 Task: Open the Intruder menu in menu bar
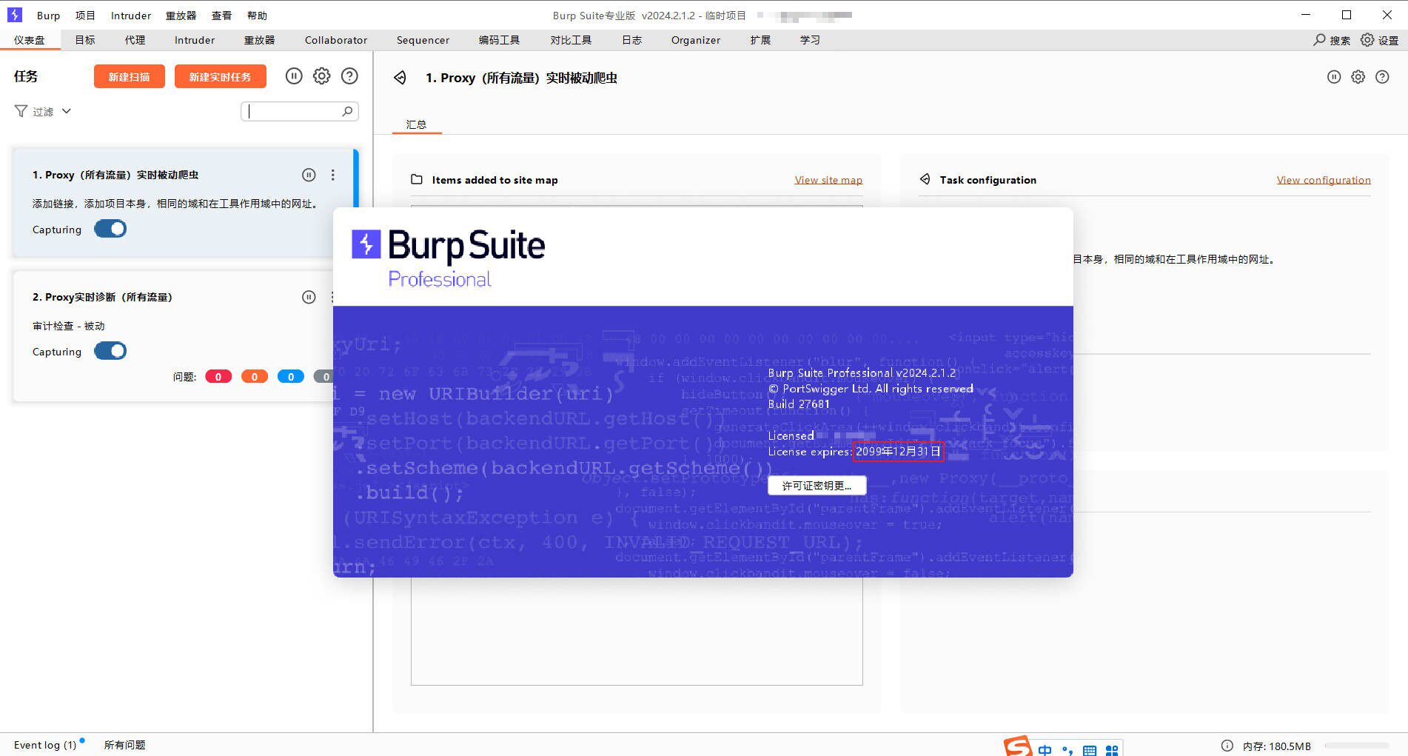131,16
